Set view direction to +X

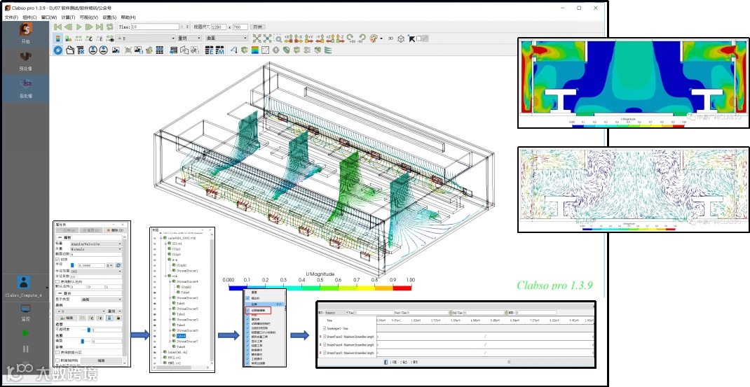coord(288,38)
